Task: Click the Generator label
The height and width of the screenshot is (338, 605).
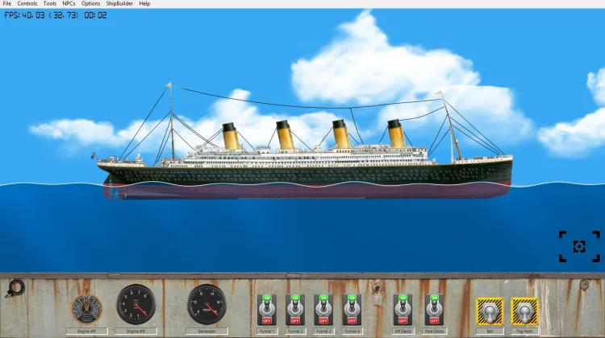Action: coord(207,331)
